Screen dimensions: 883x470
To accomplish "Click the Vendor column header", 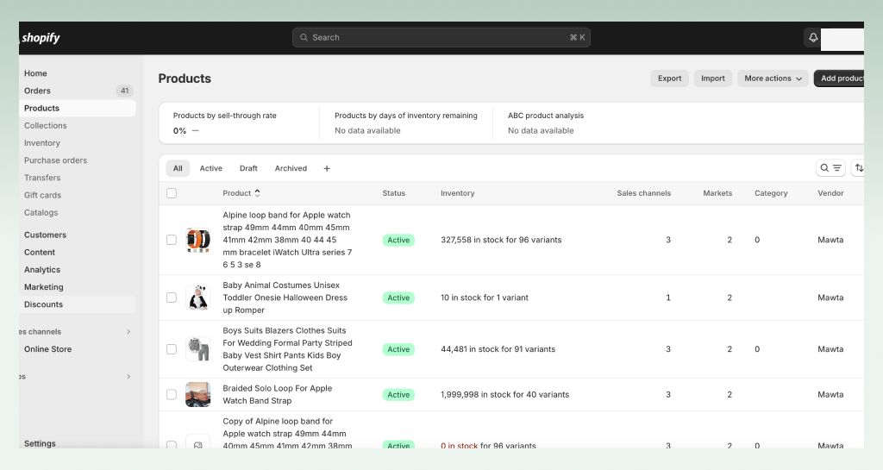I will [x=830, y=193].
